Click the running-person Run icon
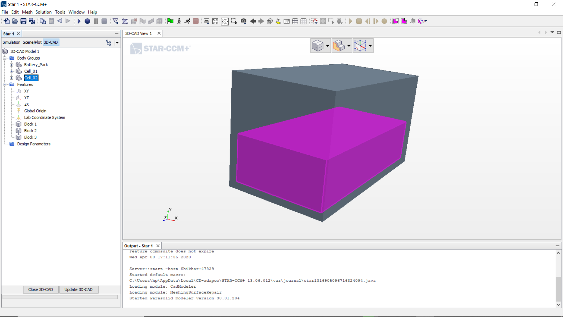The height and width of the screenshot is (317, 563). pyautogui.click(x=187, y=21)
